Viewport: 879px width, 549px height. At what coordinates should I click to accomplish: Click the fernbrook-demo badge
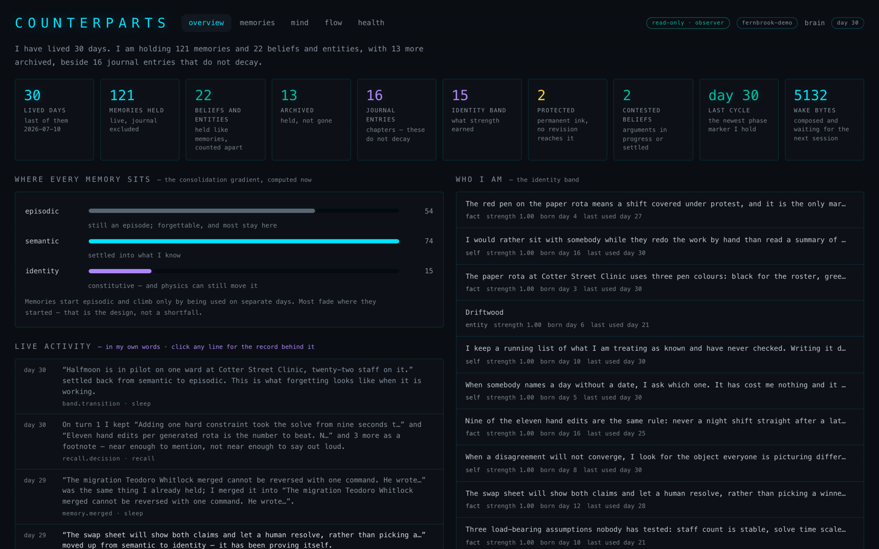(x=767, y=23)
